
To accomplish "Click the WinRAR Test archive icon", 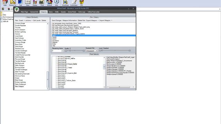I will point(20,2).
